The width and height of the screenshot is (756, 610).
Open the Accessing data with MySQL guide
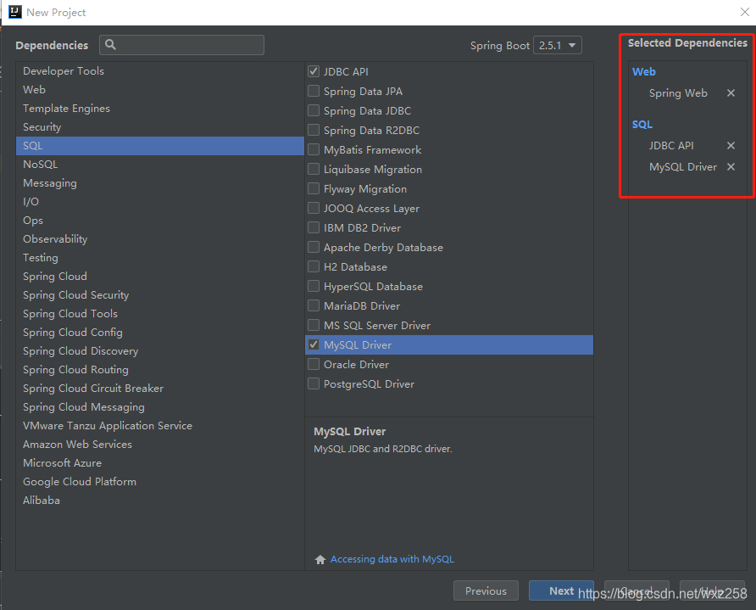(x=392, y=559)
